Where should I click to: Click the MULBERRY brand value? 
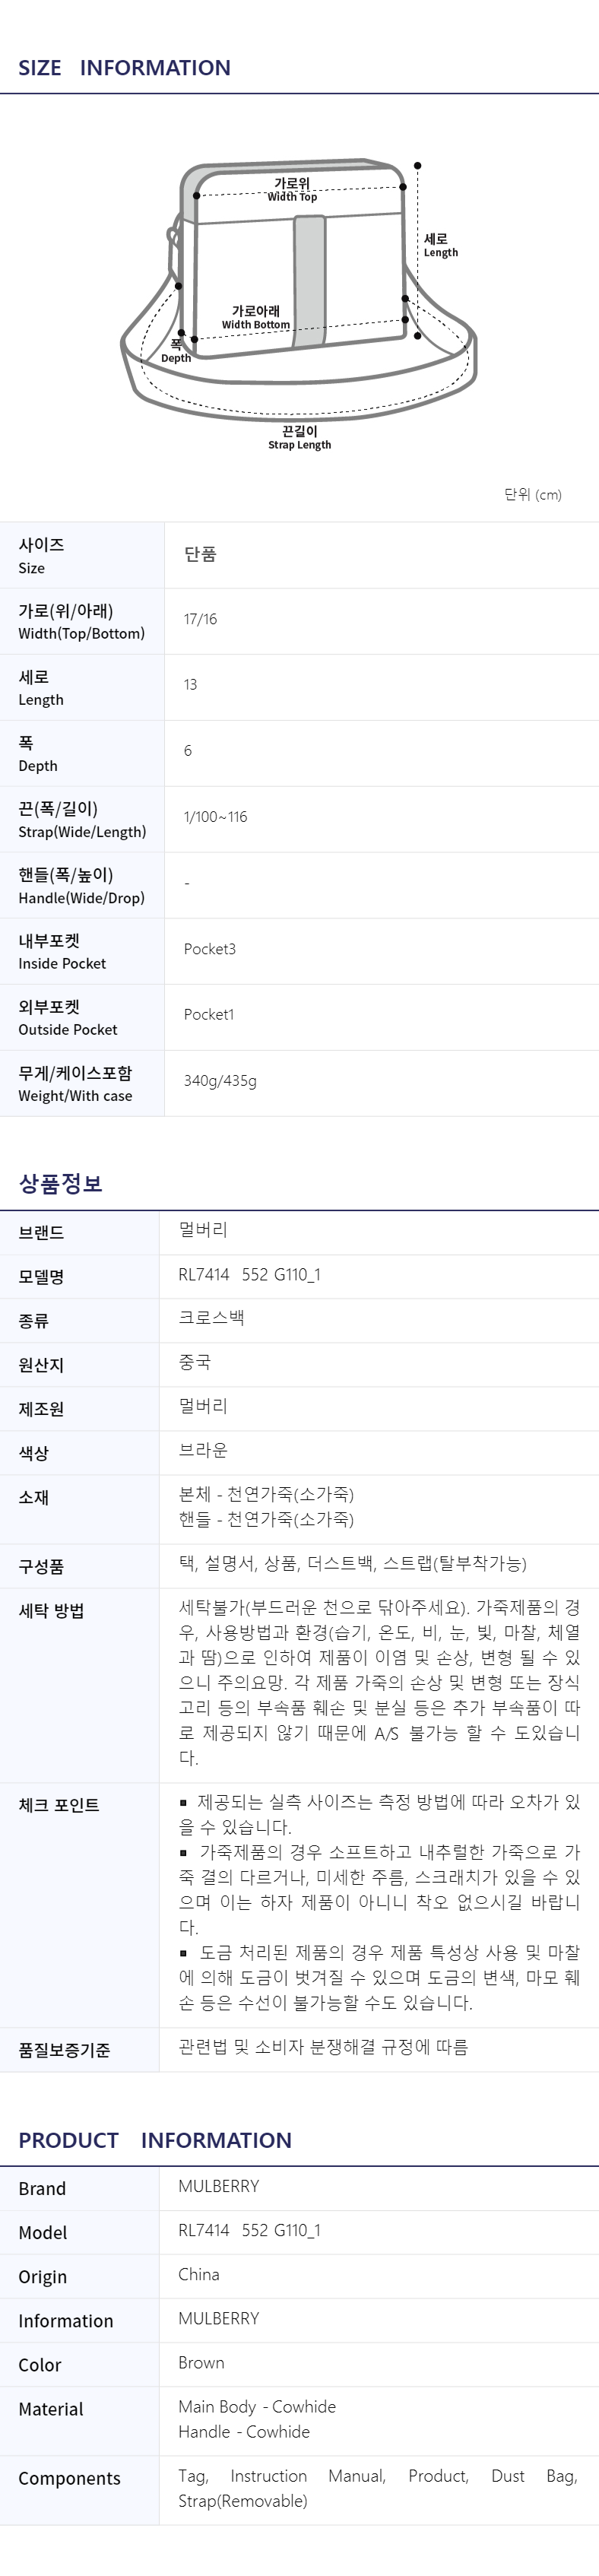(x=218, y=2186)
